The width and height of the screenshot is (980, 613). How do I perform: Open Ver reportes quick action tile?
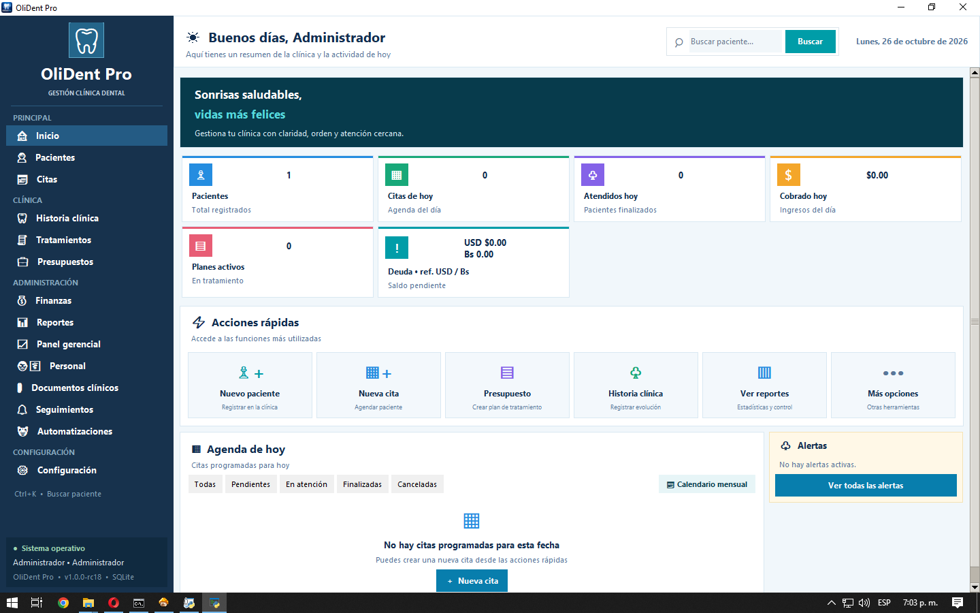pyautogui.click(x=764, y=385)
